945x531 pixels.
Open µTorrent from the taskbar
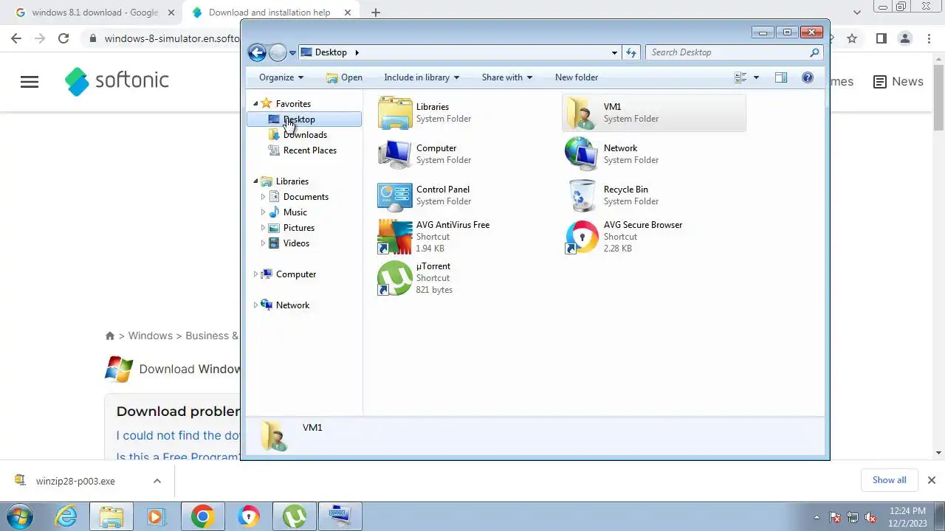(x=295, y=516)
